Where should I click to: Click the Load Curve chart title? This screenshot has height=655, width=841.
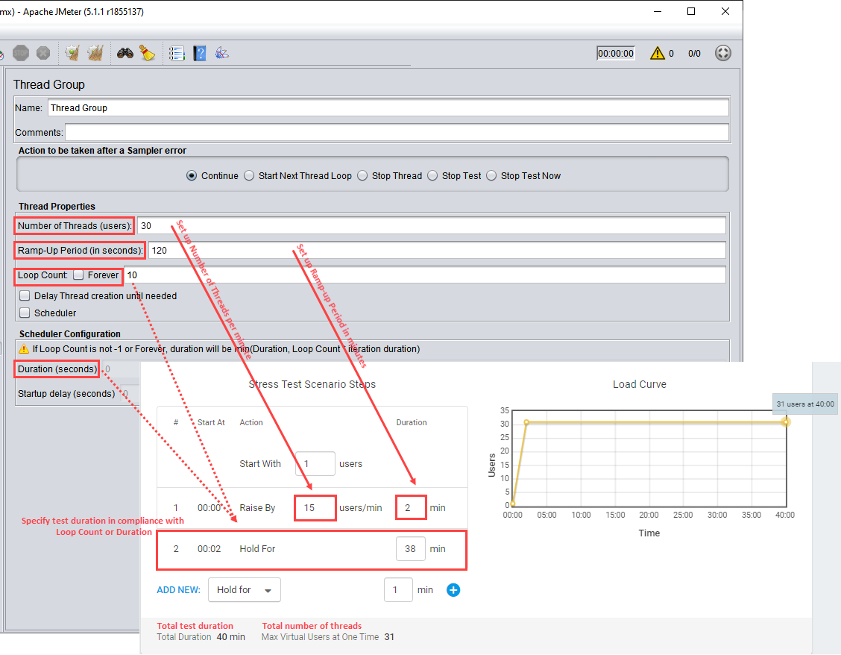pos(640,384)
